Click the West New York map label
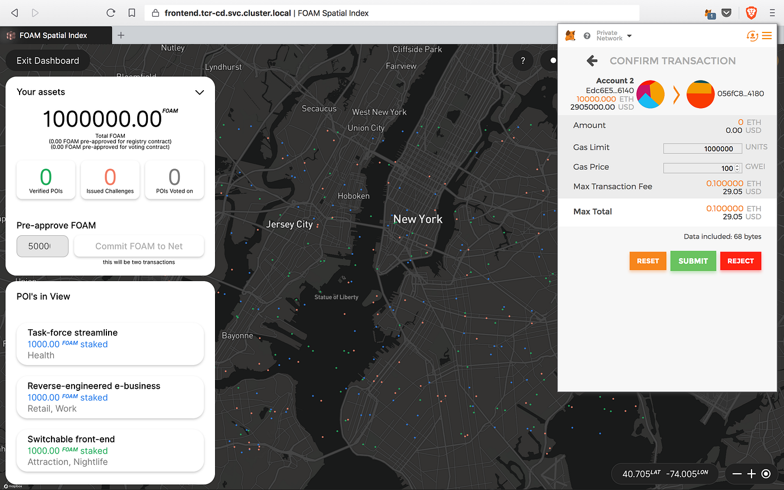This screenshot has height=490, width=784. [379, 112]
